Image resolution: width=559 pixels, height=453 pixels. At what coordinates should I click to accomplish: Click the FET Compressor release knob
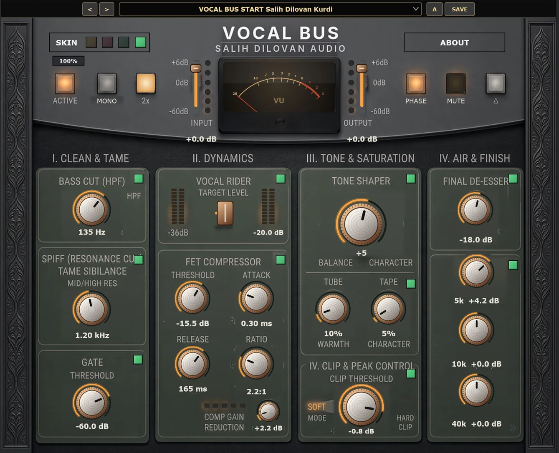click(192, 363)
